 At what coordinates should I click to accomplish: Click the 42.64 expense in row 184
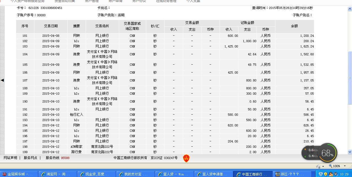point(252,54)
